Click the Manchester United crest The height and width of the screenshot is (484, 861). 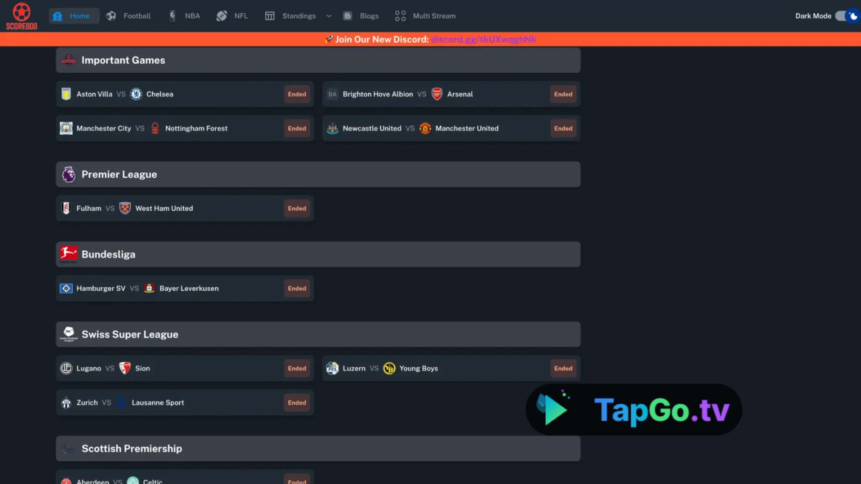click(x=425, y=128)
